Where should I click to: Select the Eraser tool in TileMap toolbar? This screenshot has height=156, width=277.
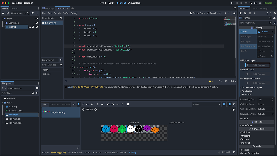pyautogui.click(x=102, y=104)
